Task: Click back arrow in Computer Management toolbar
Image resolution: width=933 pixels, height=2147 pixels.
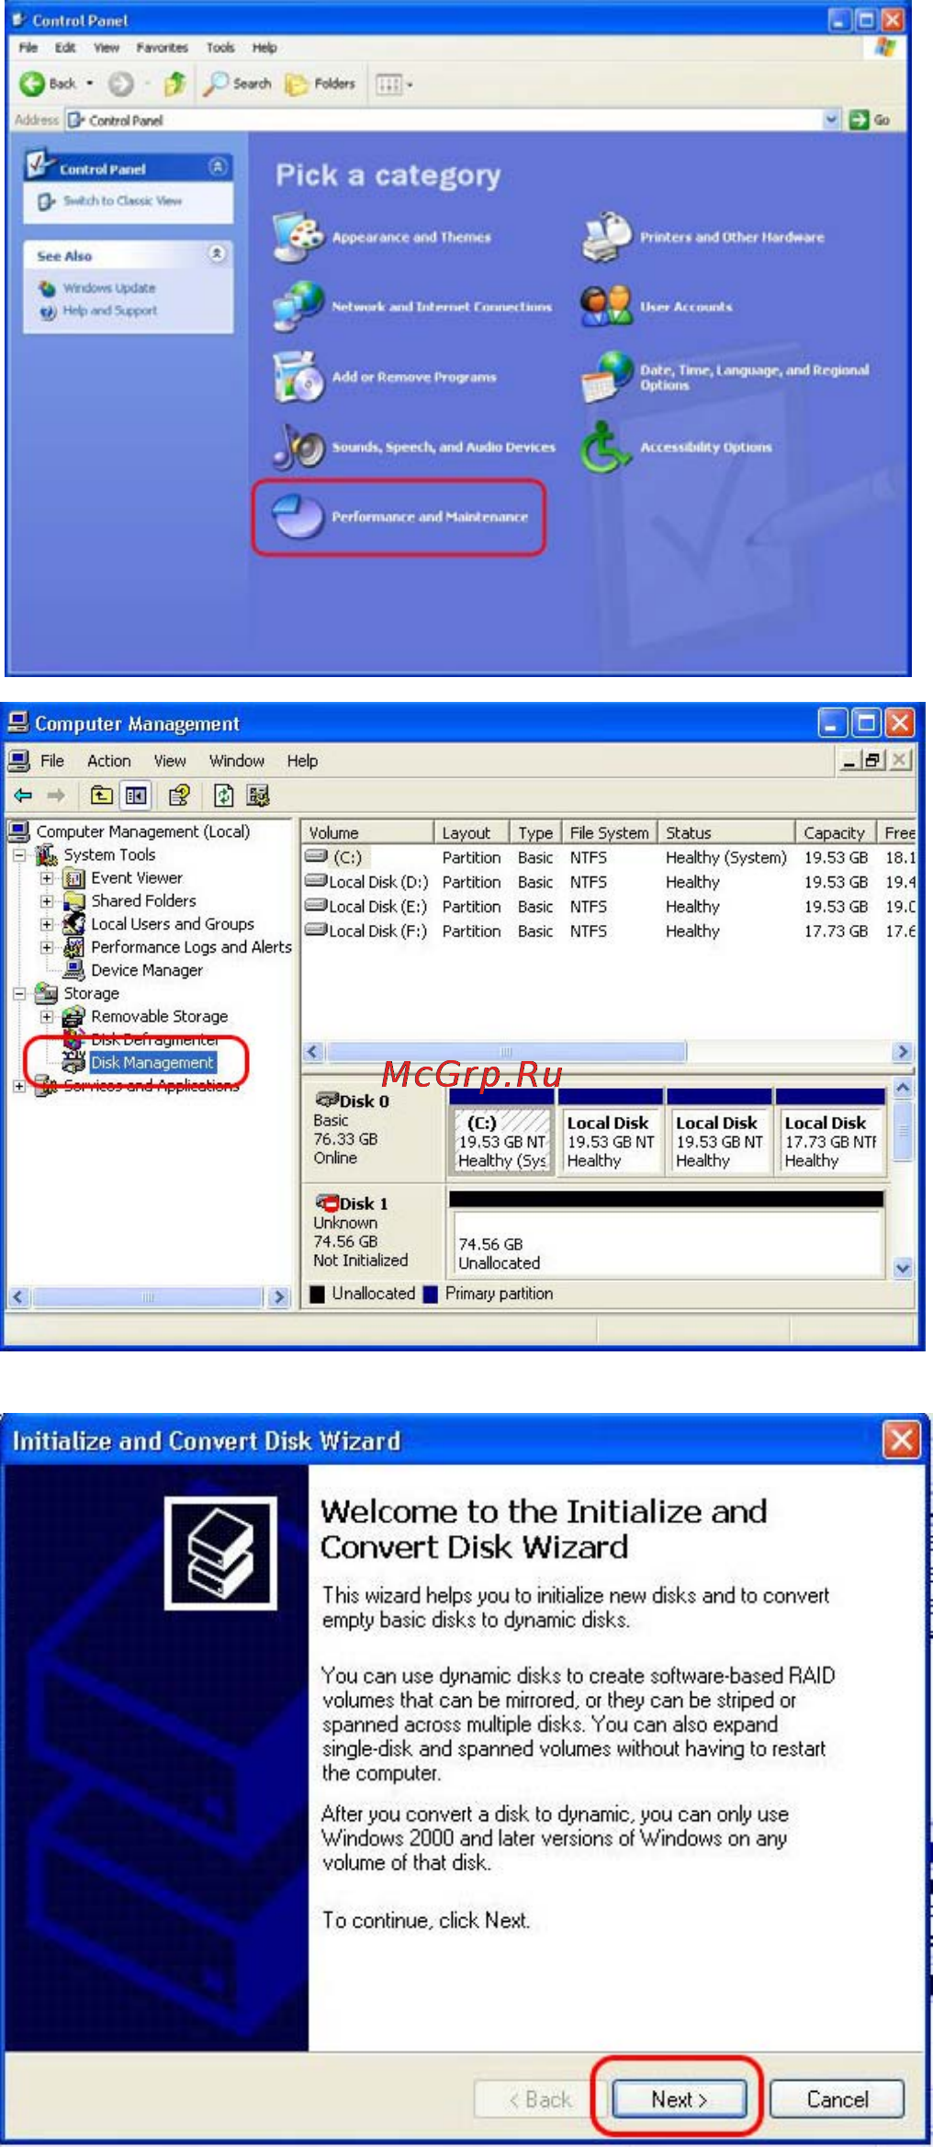Action: click(23, 796)
